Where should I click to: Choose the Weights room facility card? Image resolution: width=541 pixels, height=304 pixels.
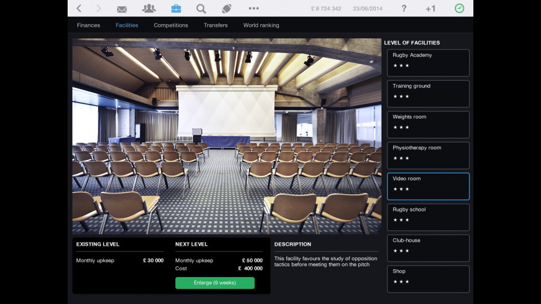coord(428,124)
